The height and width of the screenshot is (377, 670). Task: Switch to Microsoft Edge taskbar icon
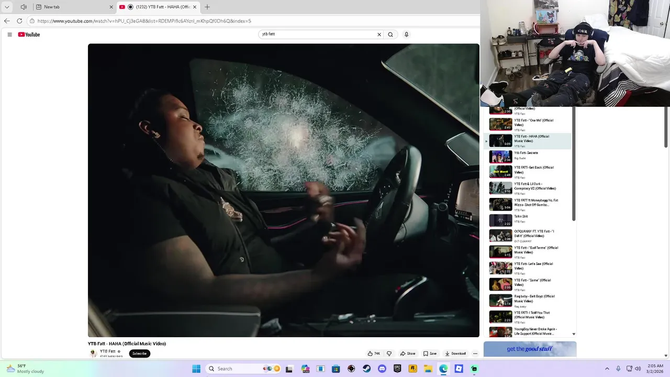coord(443,369)
